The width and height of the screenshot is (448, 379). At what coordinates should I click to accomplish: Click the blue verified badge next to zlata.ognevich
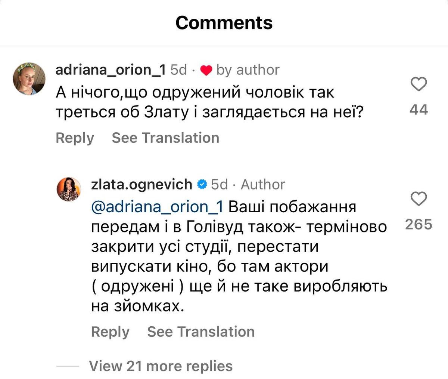[x=202, y=184]
